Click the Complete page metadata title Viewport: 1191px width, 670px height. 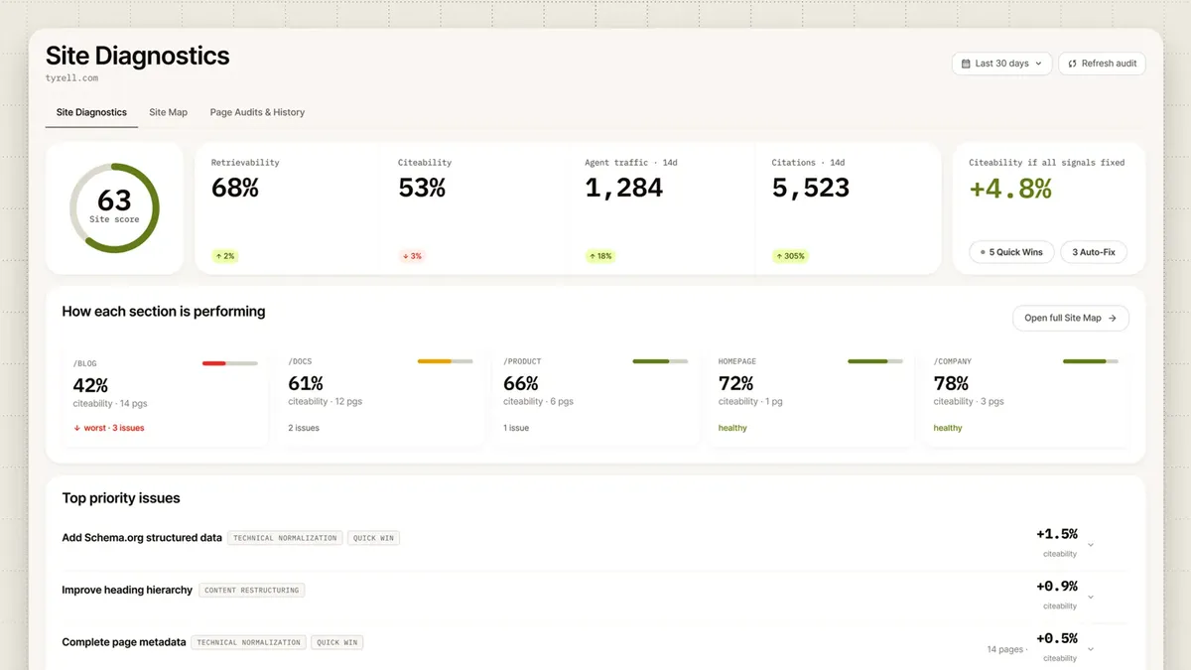[124, 642]
